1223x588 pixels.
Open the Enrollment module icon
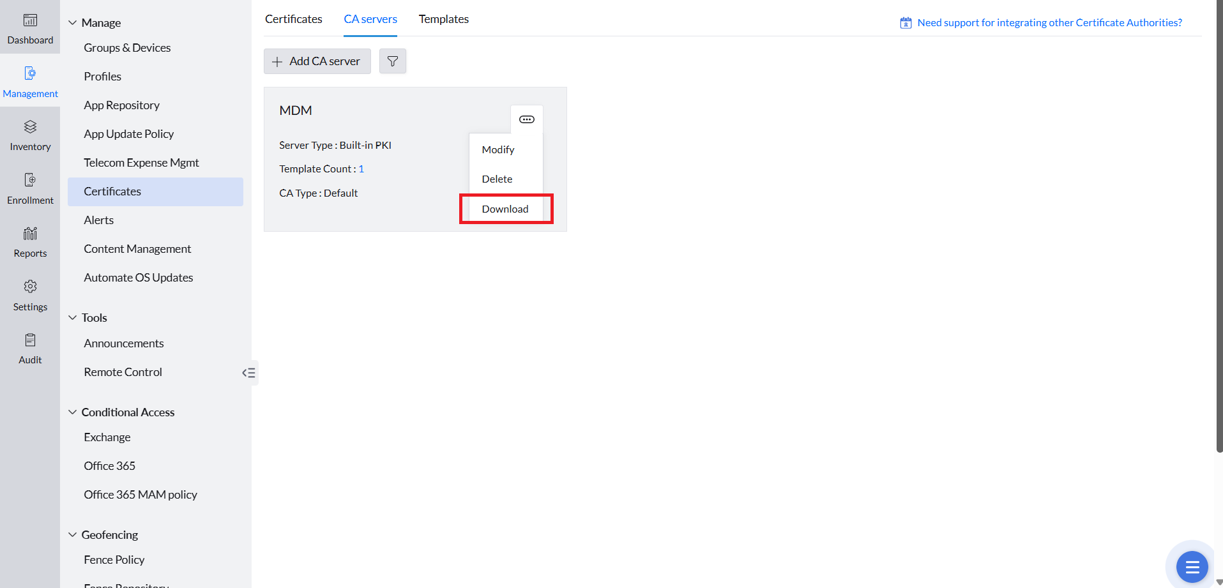30,186
